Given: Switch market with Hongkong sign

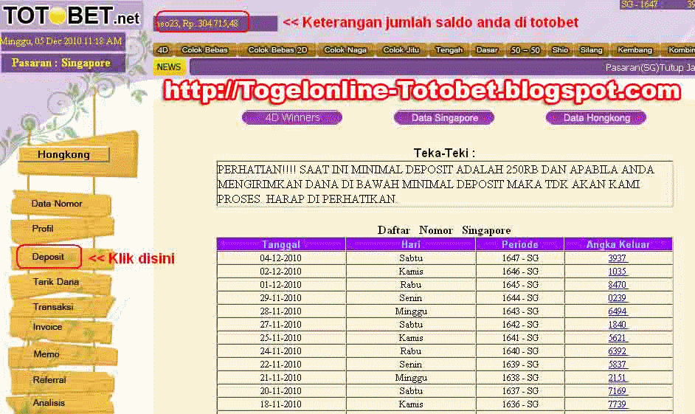Looking at the screenshot, I should tap(64, 154).
